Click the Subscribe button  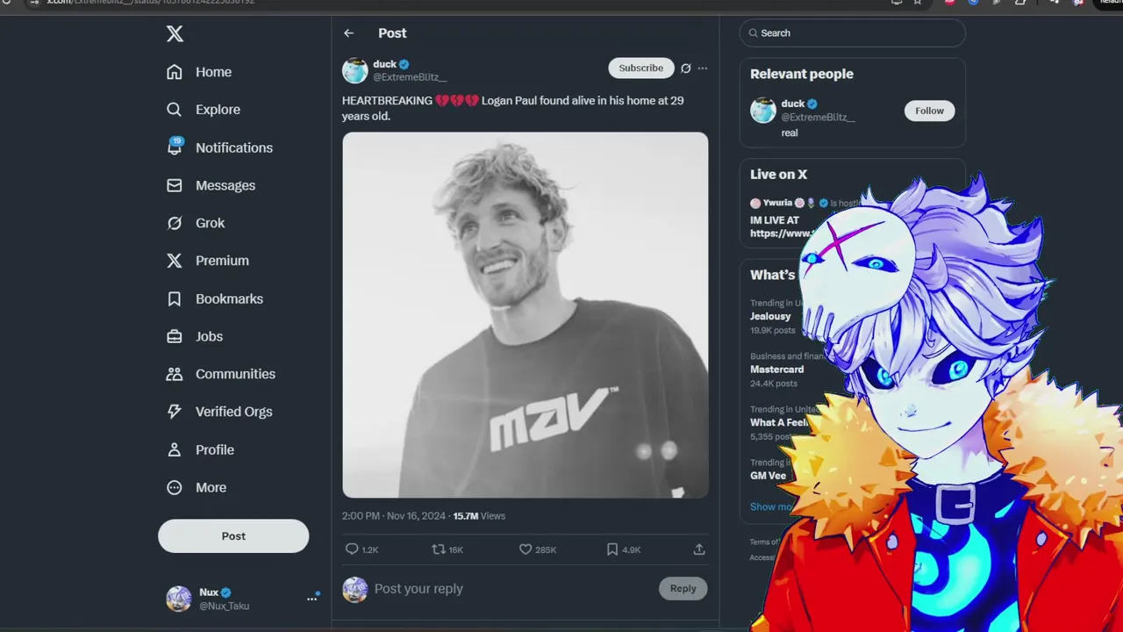pyautogui.click(x=641, y=68)
